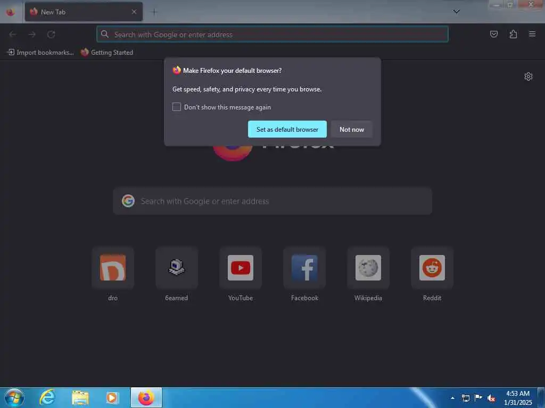Click Set as default browser button

click(287, 129)
